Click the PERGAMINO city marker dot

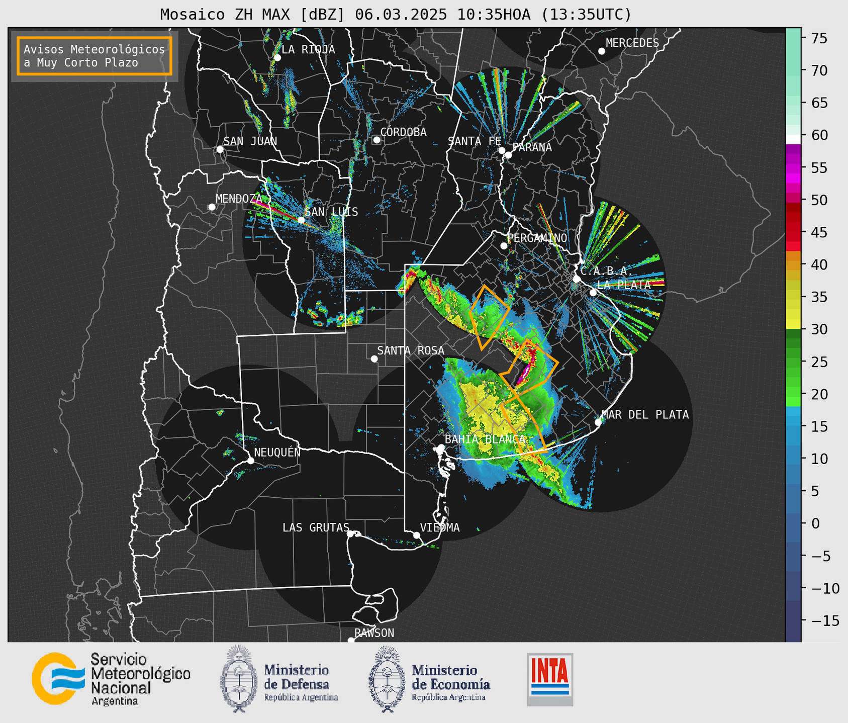504,246
